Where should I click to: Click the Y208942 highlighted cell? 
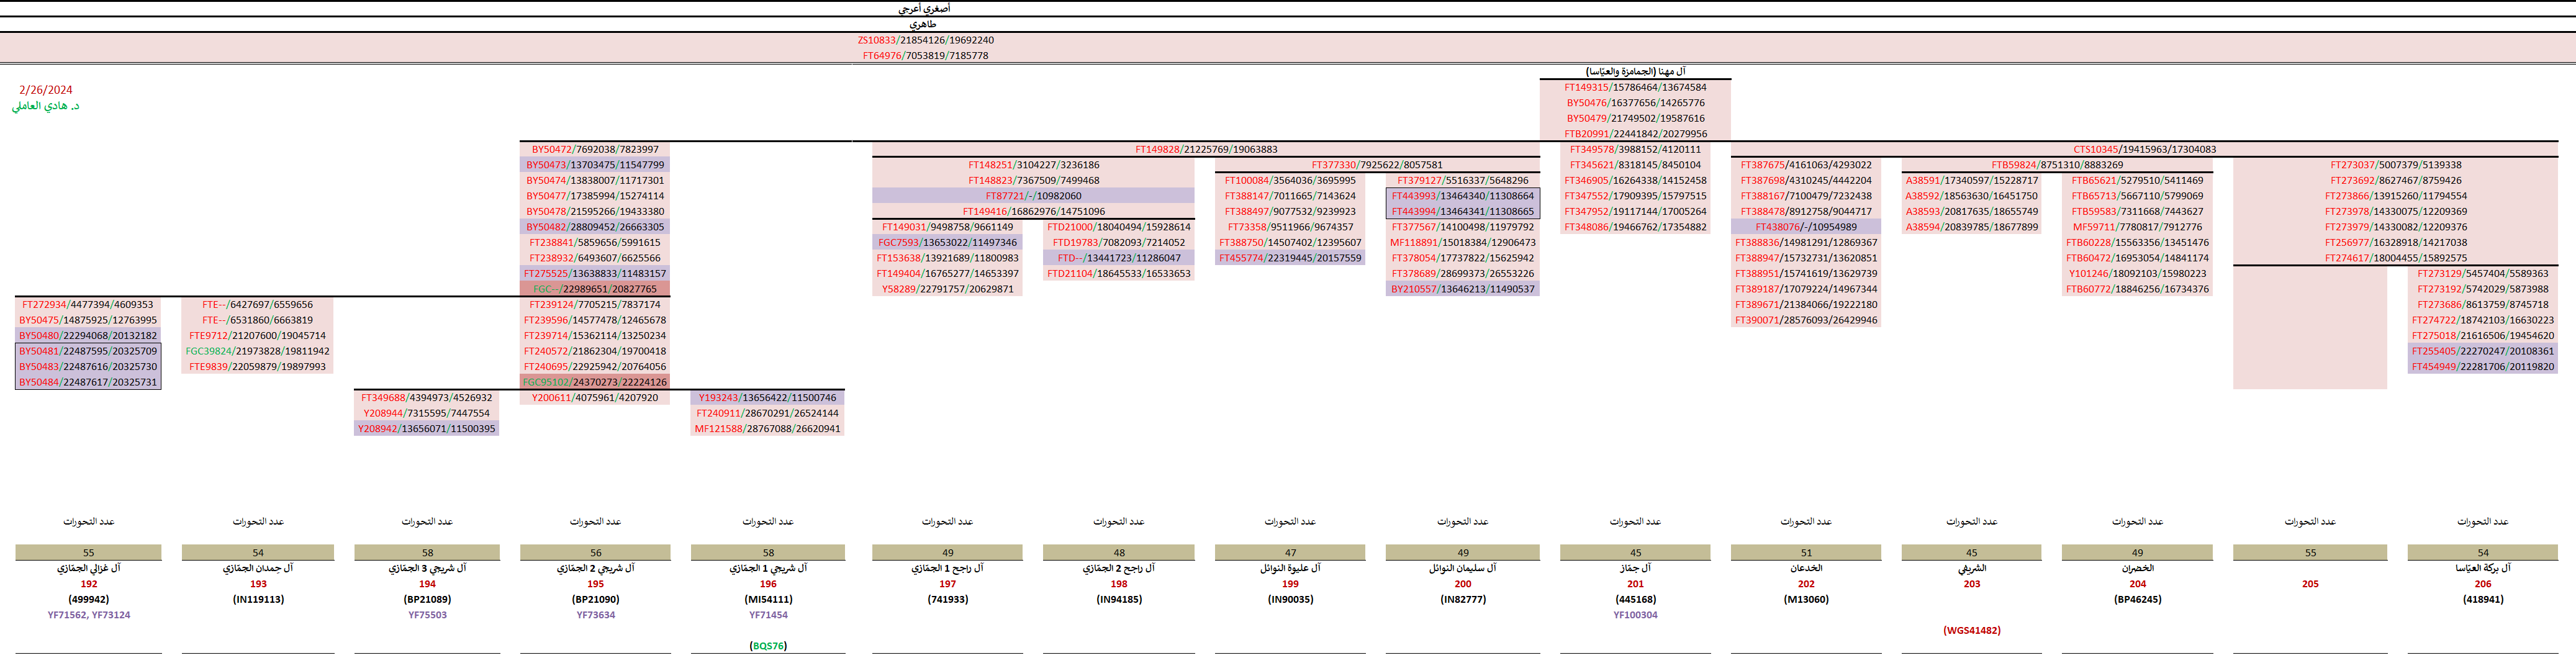tap(426, 429)
